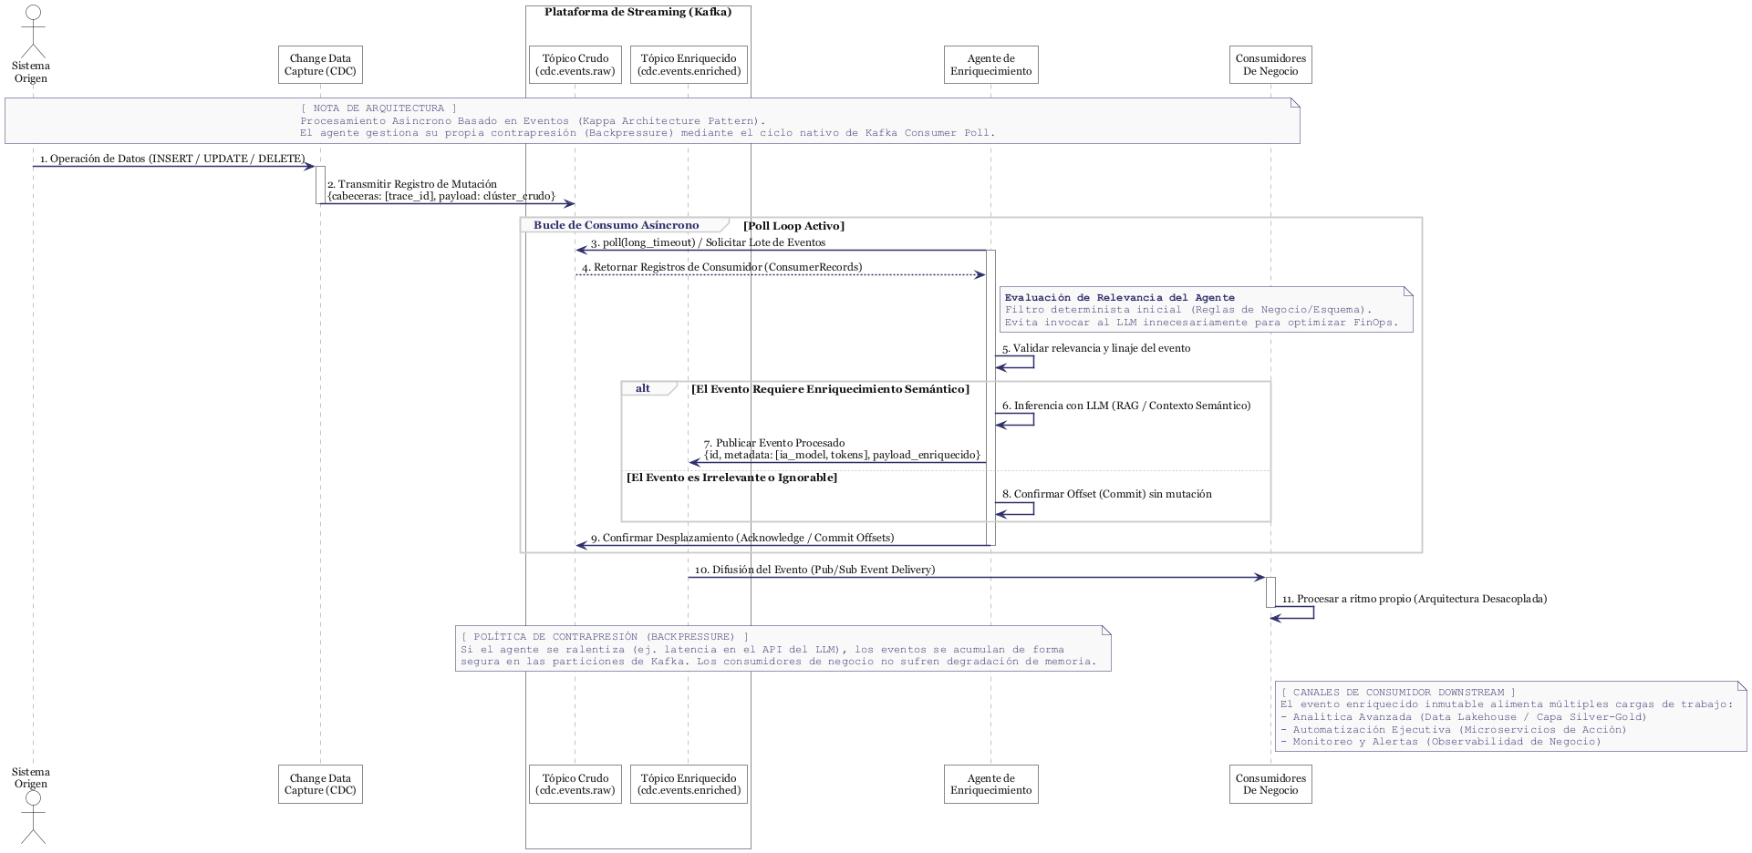
Task: Click the '[Poll Loop Activo]' guard text
Action: pos(793,226)
